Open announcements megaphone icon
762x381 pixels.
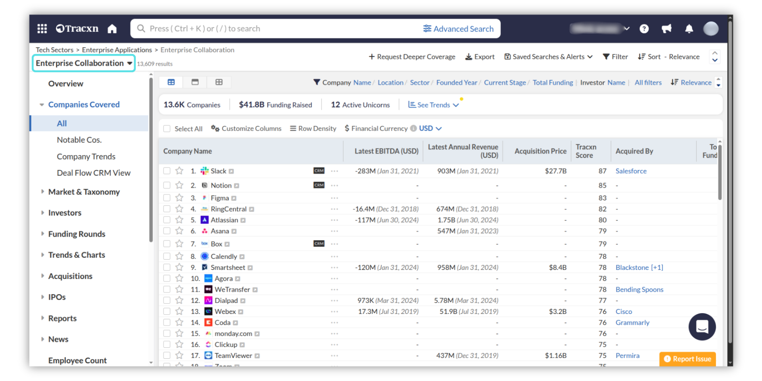pos(666,29)
